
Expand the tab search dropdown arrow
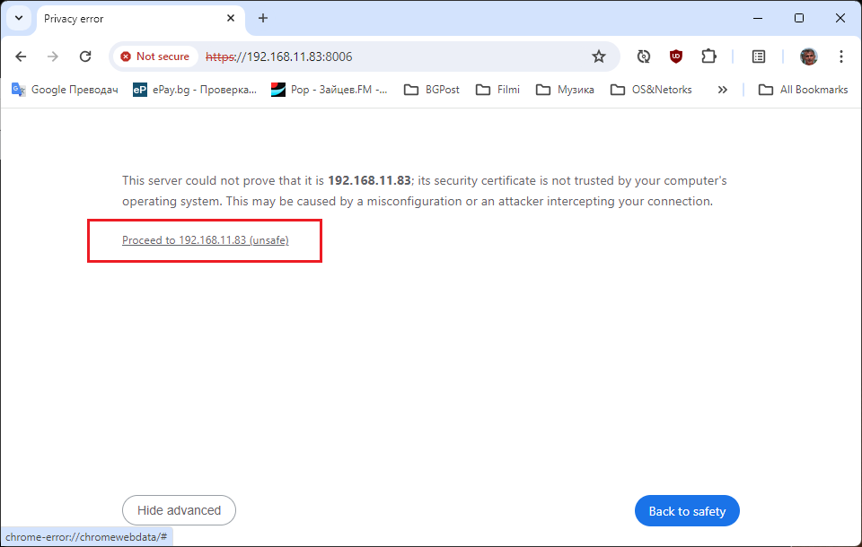coord(18,18)
